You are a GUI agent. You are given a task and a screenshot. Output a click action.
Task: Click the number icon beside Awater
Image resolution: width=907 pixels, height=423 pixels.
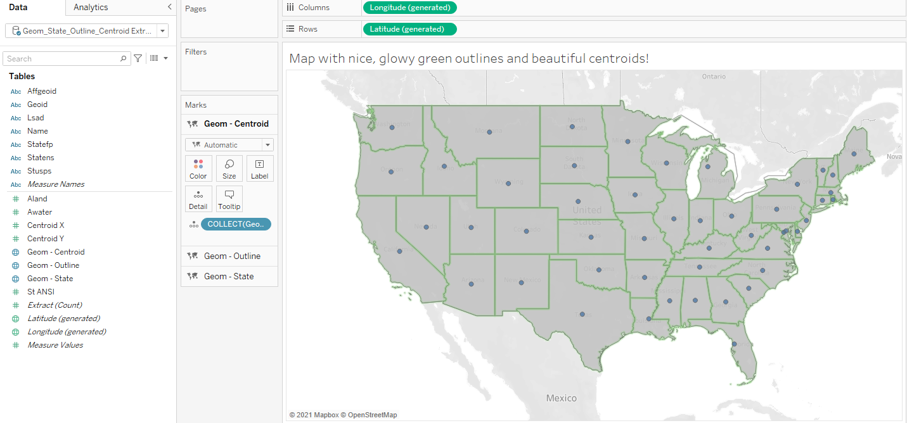[16, 212]
